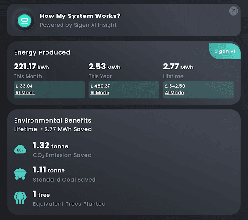Click Powered by Sigen AI Insight text
Screen dimensions: 248x220
click(x=78, y=25)
